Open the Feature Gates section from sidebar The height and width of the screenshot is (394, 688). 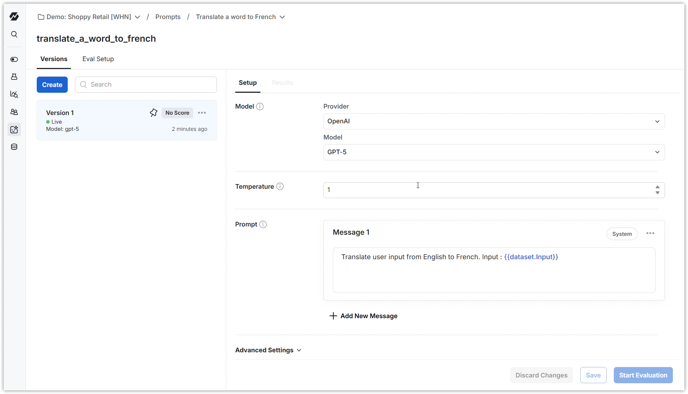click(14, 59)
